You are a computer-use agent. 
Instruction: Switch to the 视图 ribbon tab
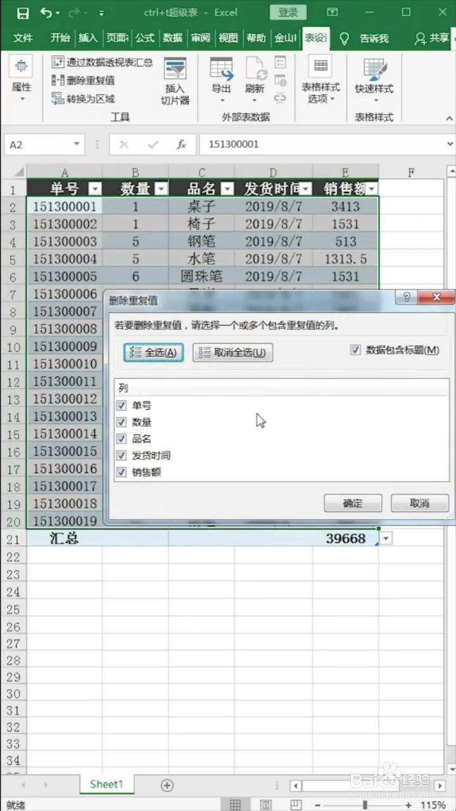228,38
